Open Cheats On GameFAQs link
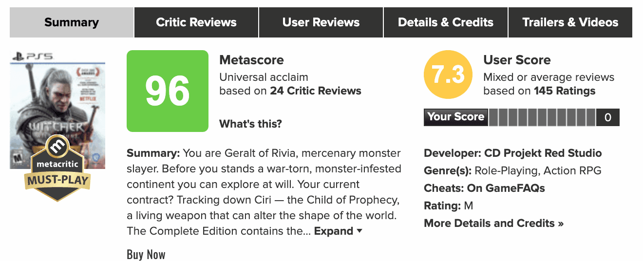 pyautogui.click(x=506, y=188)
